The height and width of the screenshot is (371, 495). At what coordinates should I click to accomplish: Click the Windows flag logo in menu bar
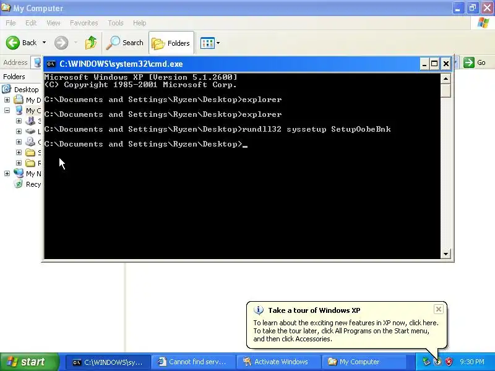tap(483, 23)
